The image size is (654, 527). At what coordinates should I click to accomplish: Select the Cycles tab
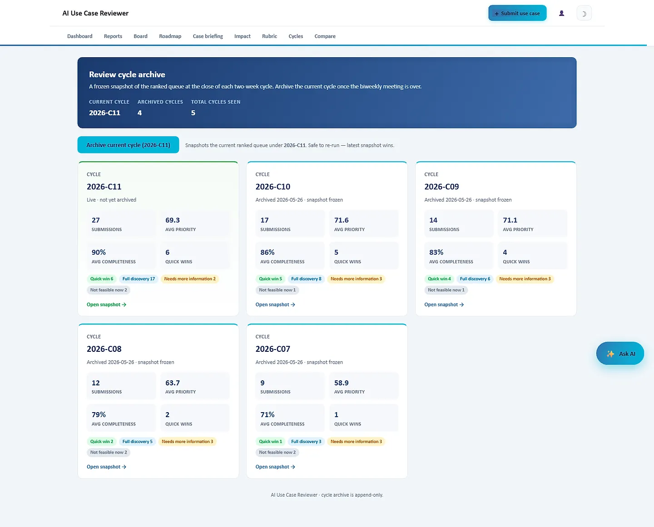click(296, 36)
